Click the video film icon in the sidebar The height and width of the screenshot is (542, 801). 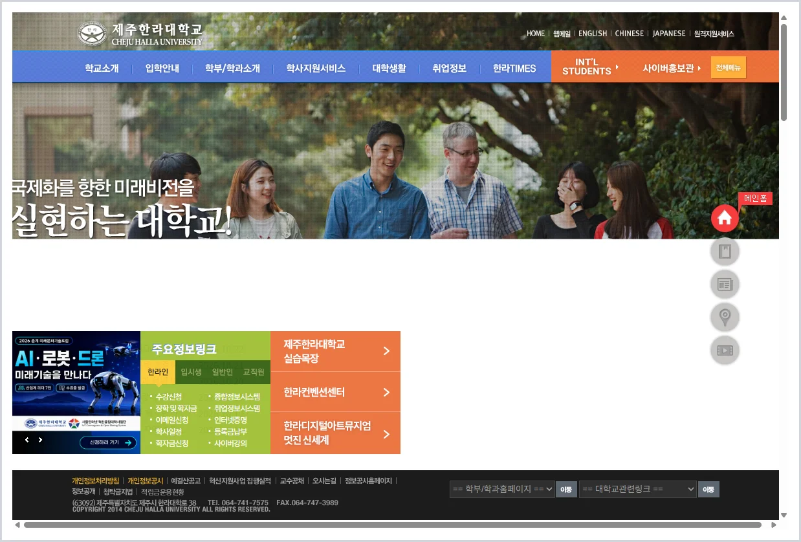click(725, 350)
